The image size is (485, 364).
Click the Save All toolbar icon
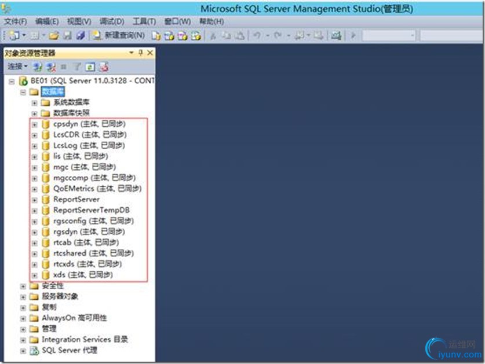[81, 35]
